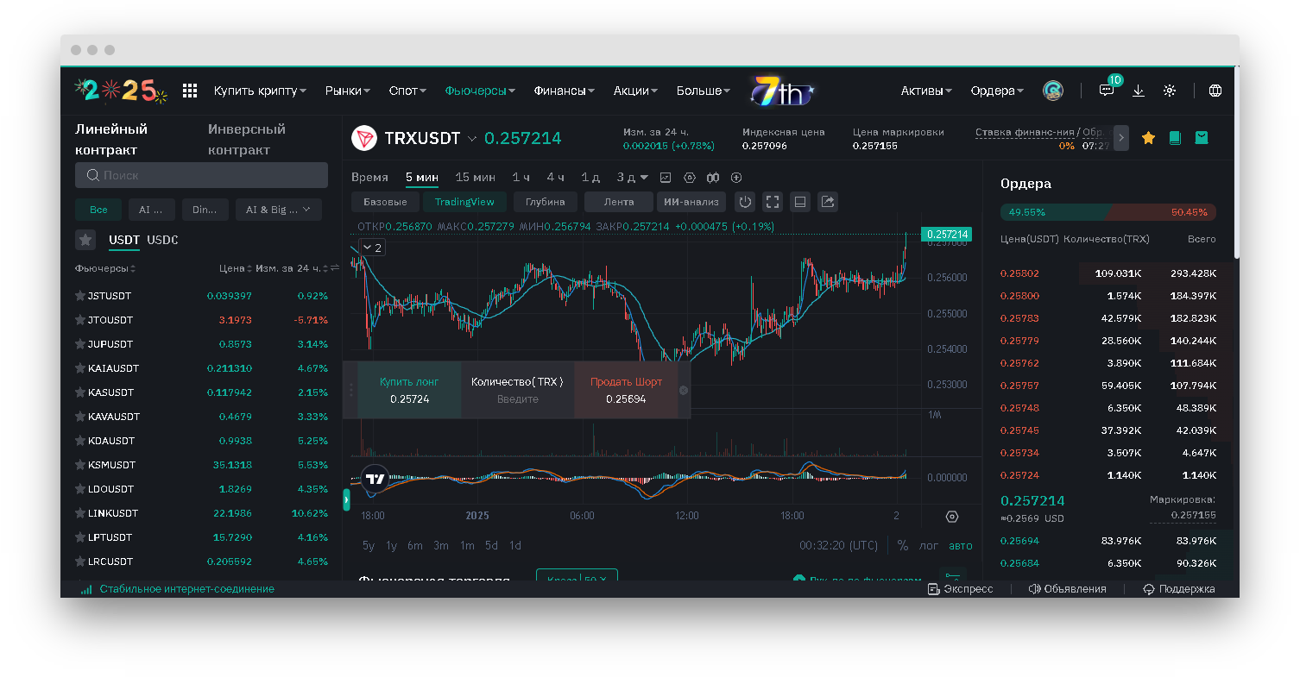Expand the green side panel handle

click(346, 499)
